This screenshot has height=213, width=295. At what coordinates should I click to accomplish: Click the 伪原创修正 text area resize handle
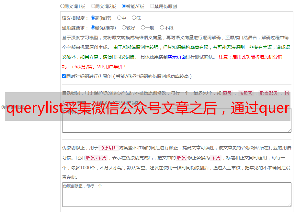(289, 205)
